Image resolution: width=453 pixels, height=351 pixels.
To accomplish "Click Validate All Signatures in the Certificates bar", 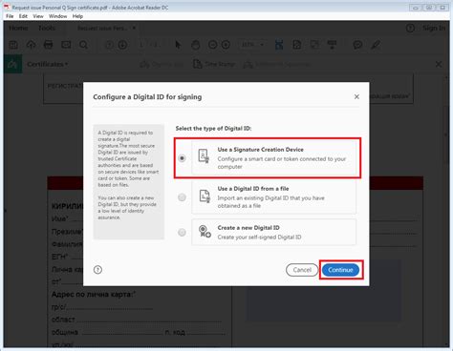I will click(276, 65).
